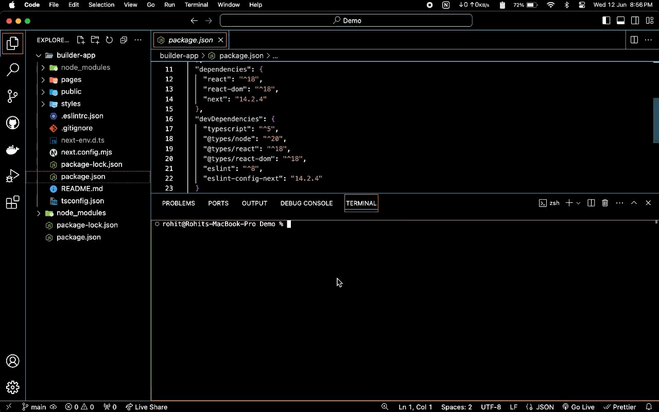Click Ln 1, Col 1 position indicator
Image resolution: width=659 pixels, height=412 pixels.
(x=415, y=407)
